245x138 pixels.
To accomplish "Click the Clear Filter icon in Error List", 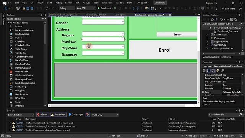I will click(x=88, y=115).
